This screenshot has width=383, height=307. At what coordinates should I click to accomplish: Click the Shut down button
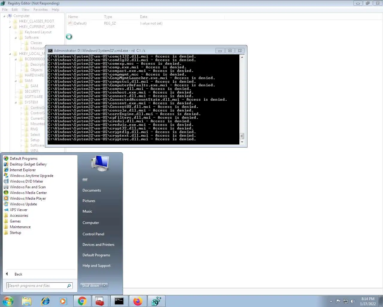tap(91, 286)
